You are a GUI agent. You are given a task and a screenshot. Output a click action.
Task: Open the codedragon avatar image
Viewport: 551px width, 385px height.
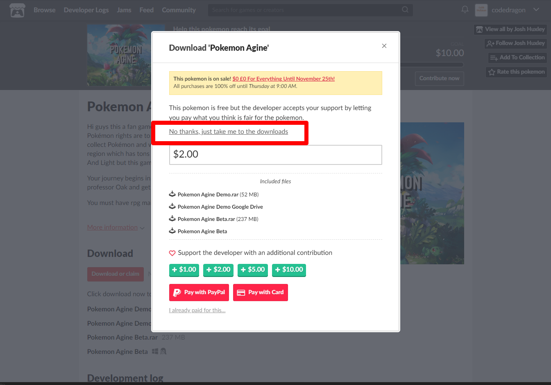point(481,10)
